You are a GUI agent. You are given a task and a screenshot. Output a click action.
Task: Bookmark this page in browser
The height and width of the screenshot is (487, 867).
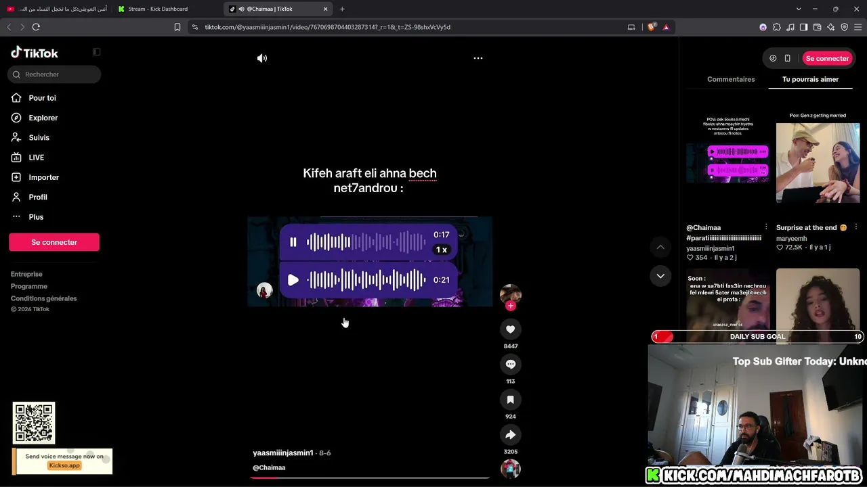click(x=177, y=27)
